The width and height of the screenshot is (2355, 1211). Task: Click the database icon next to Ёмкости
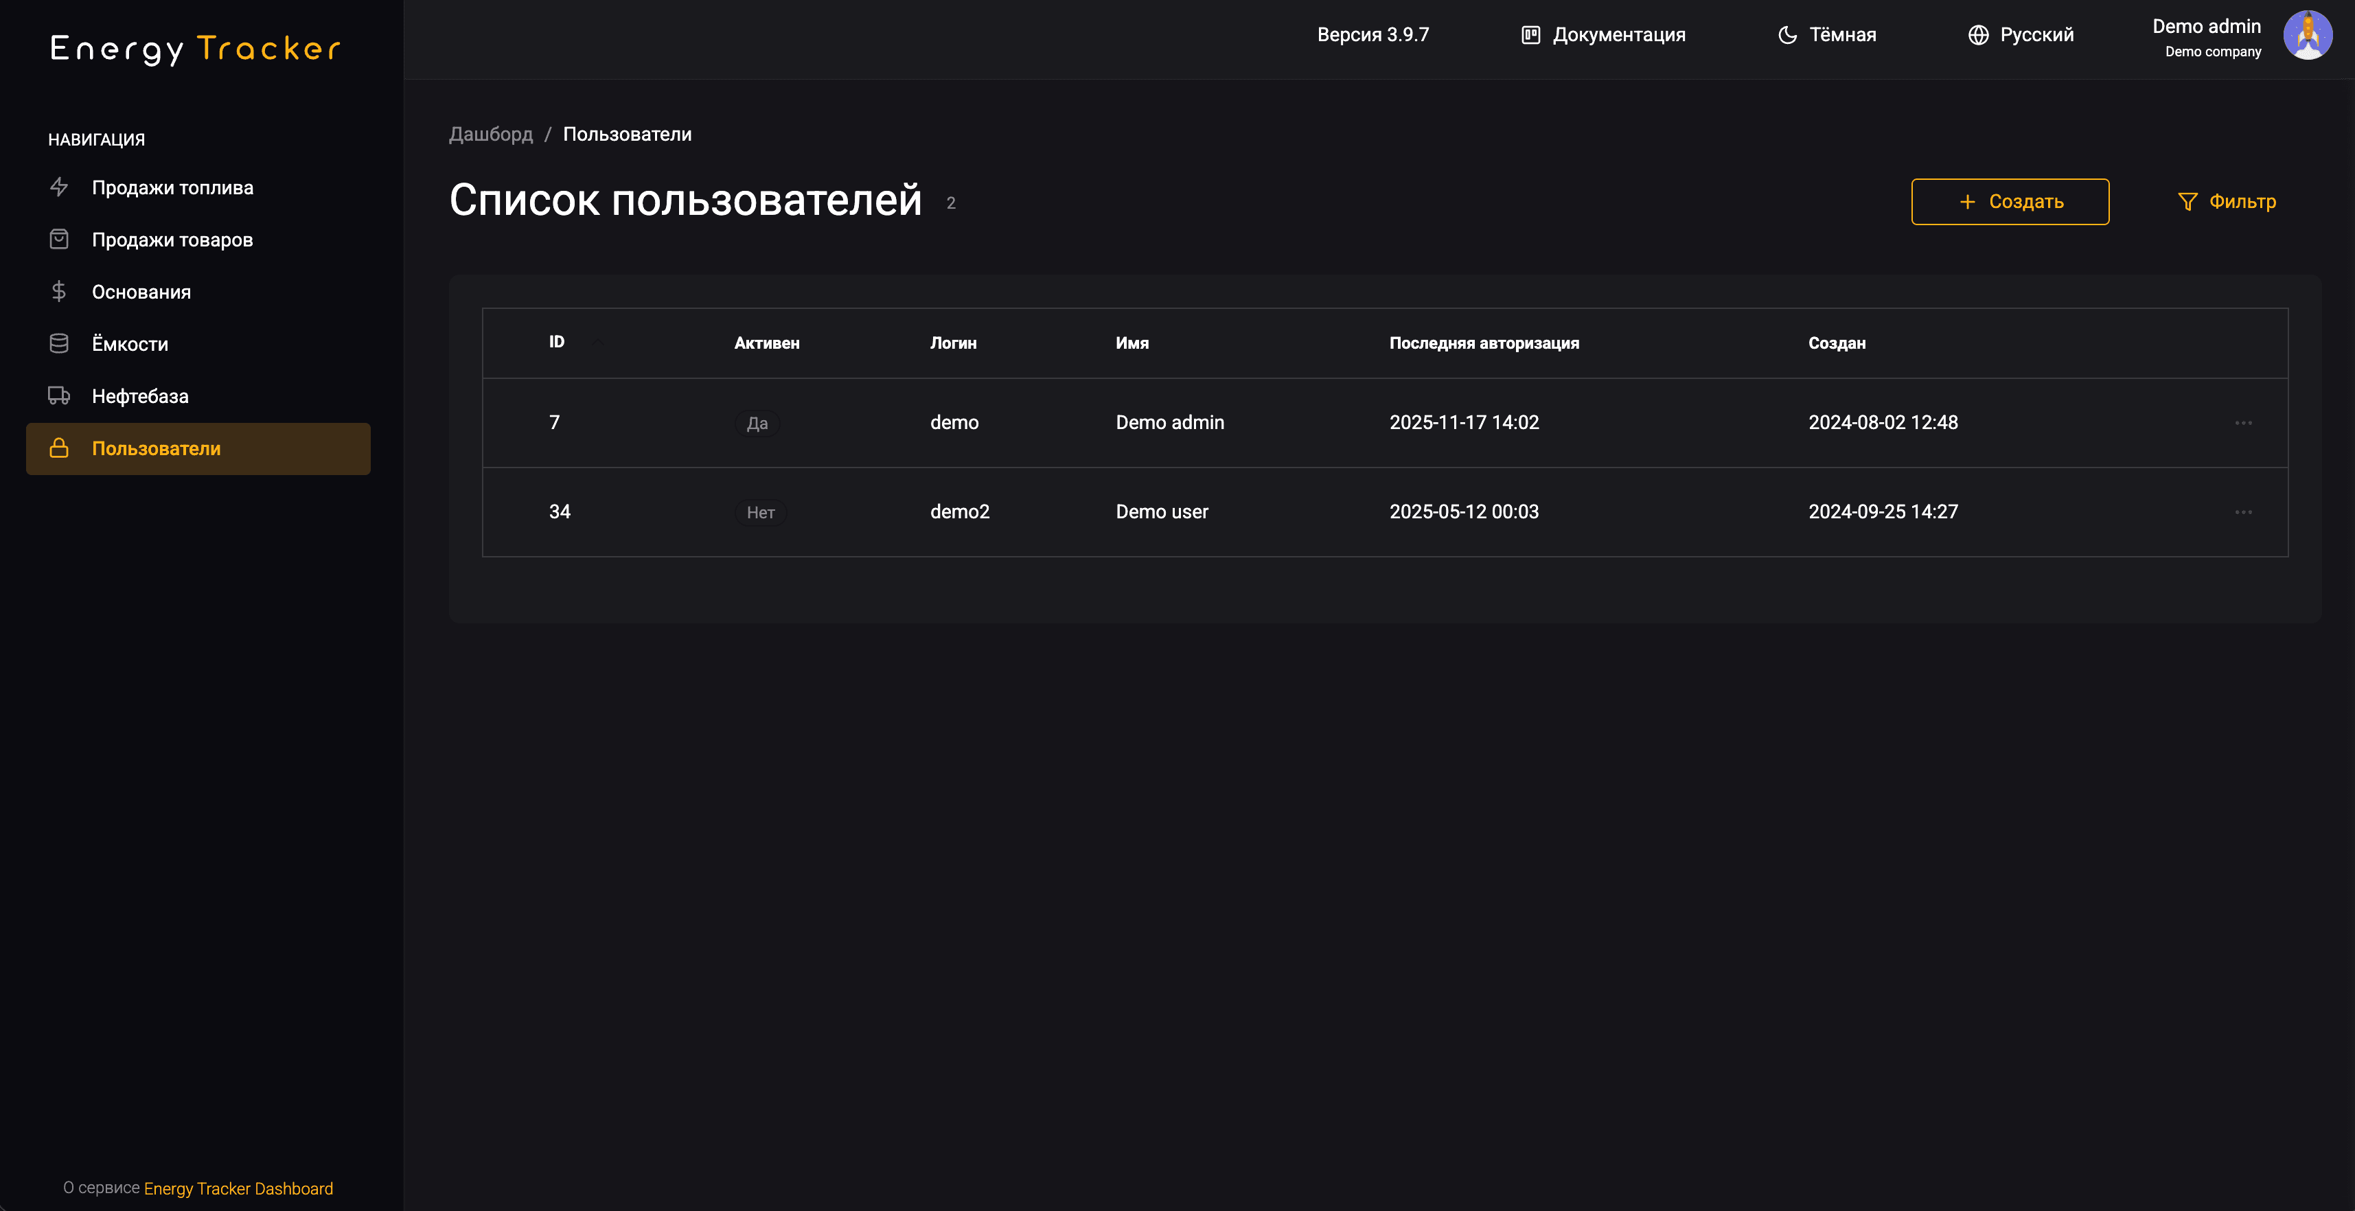click(x=58, y=343)
